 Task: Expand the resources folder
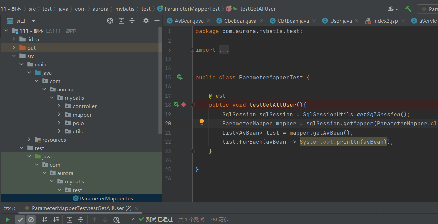29,140
